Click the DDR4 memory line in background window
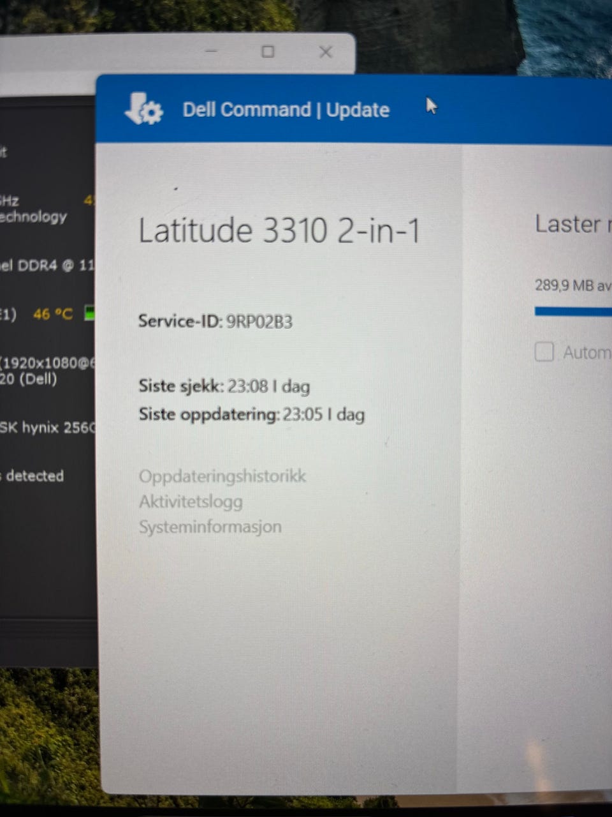 (47, 265)
